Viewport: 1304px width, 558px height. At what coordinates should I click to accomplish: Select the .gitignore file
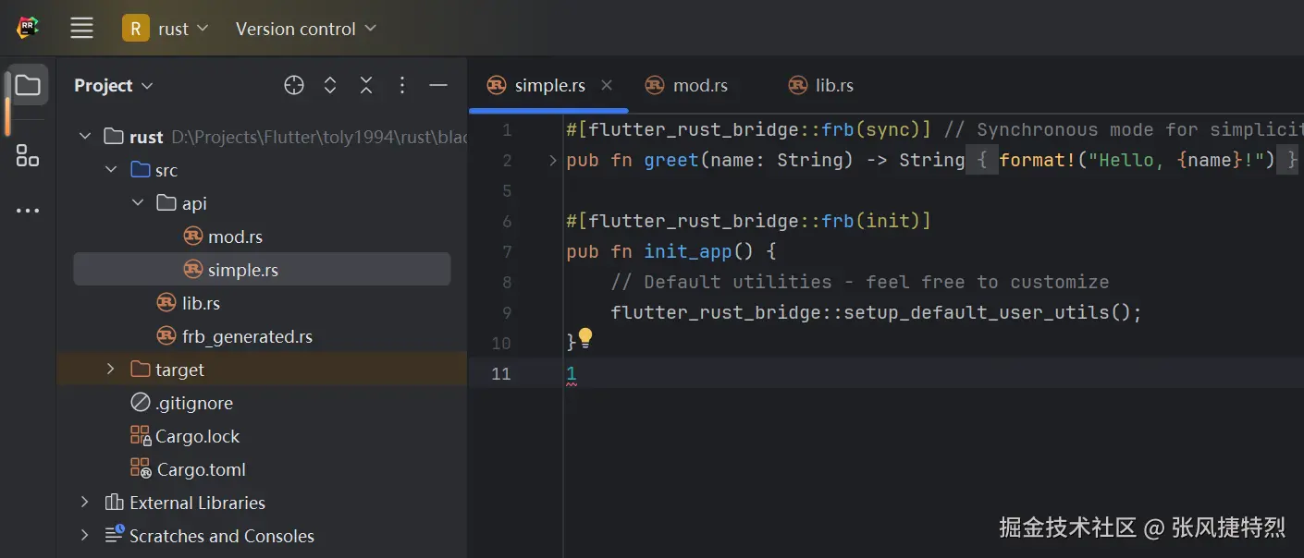click(x=194, y=403)
